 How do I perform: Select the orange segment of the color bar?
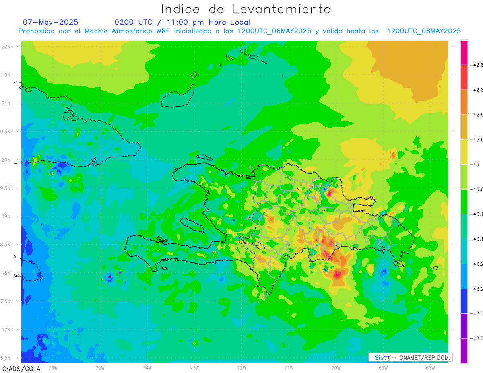pyautogui.click(x=464, y=102)
